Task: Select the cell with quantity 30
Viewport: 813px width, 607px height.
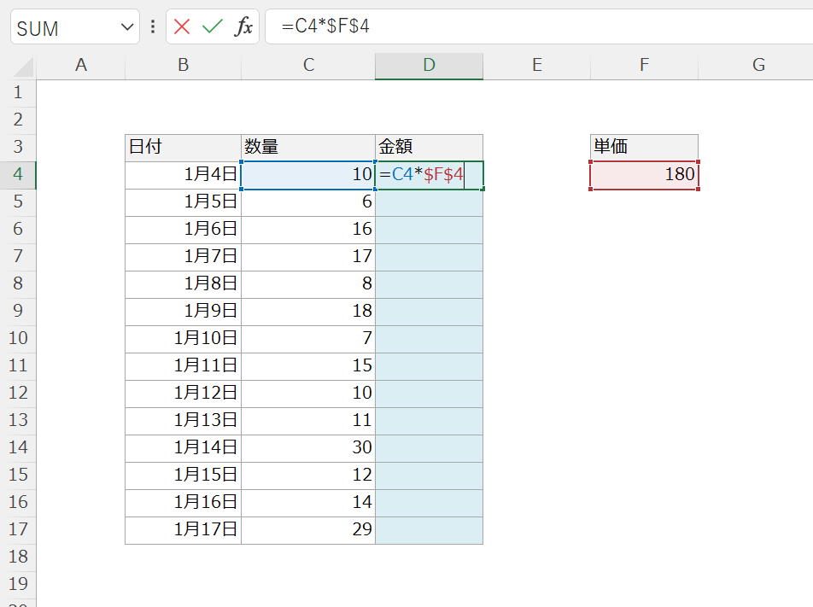Action: pyautogui.click(x=307, y=448)
